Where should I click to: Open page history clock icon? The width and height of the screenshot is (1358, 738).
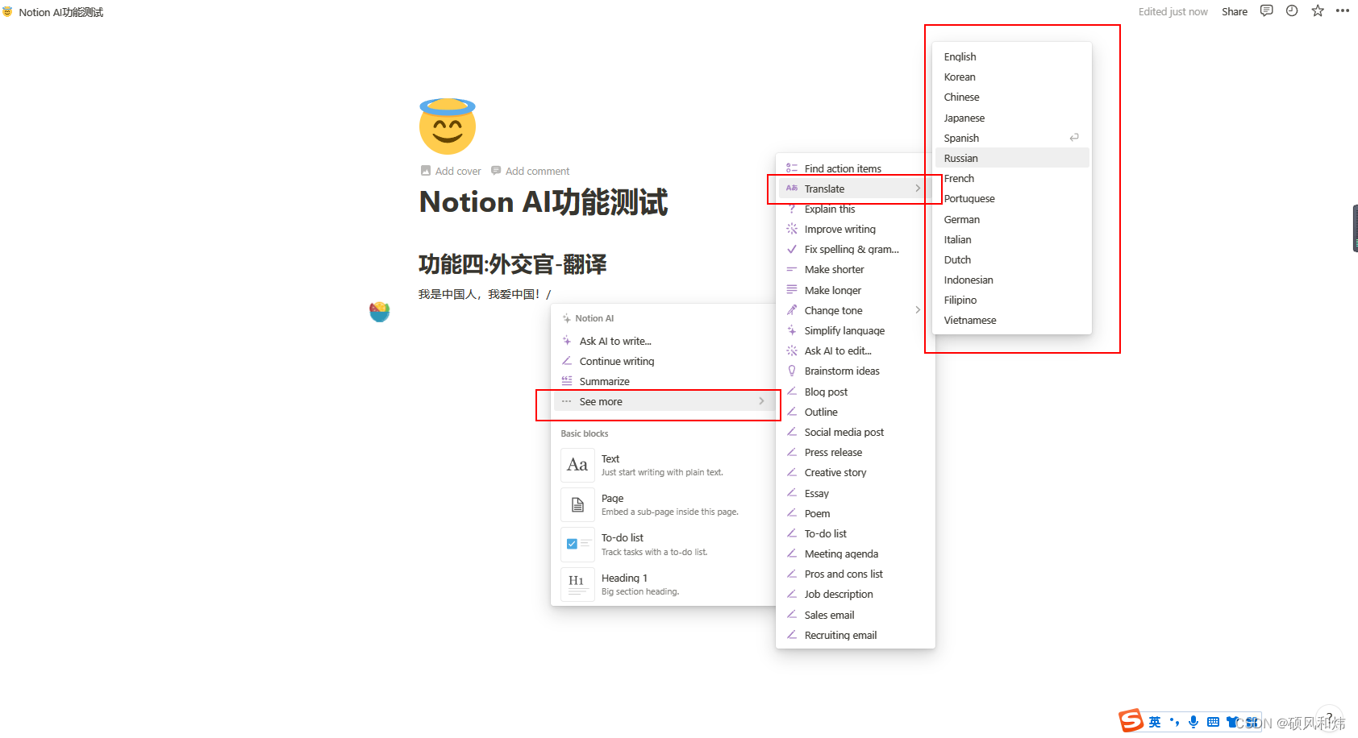point(1292,11)
